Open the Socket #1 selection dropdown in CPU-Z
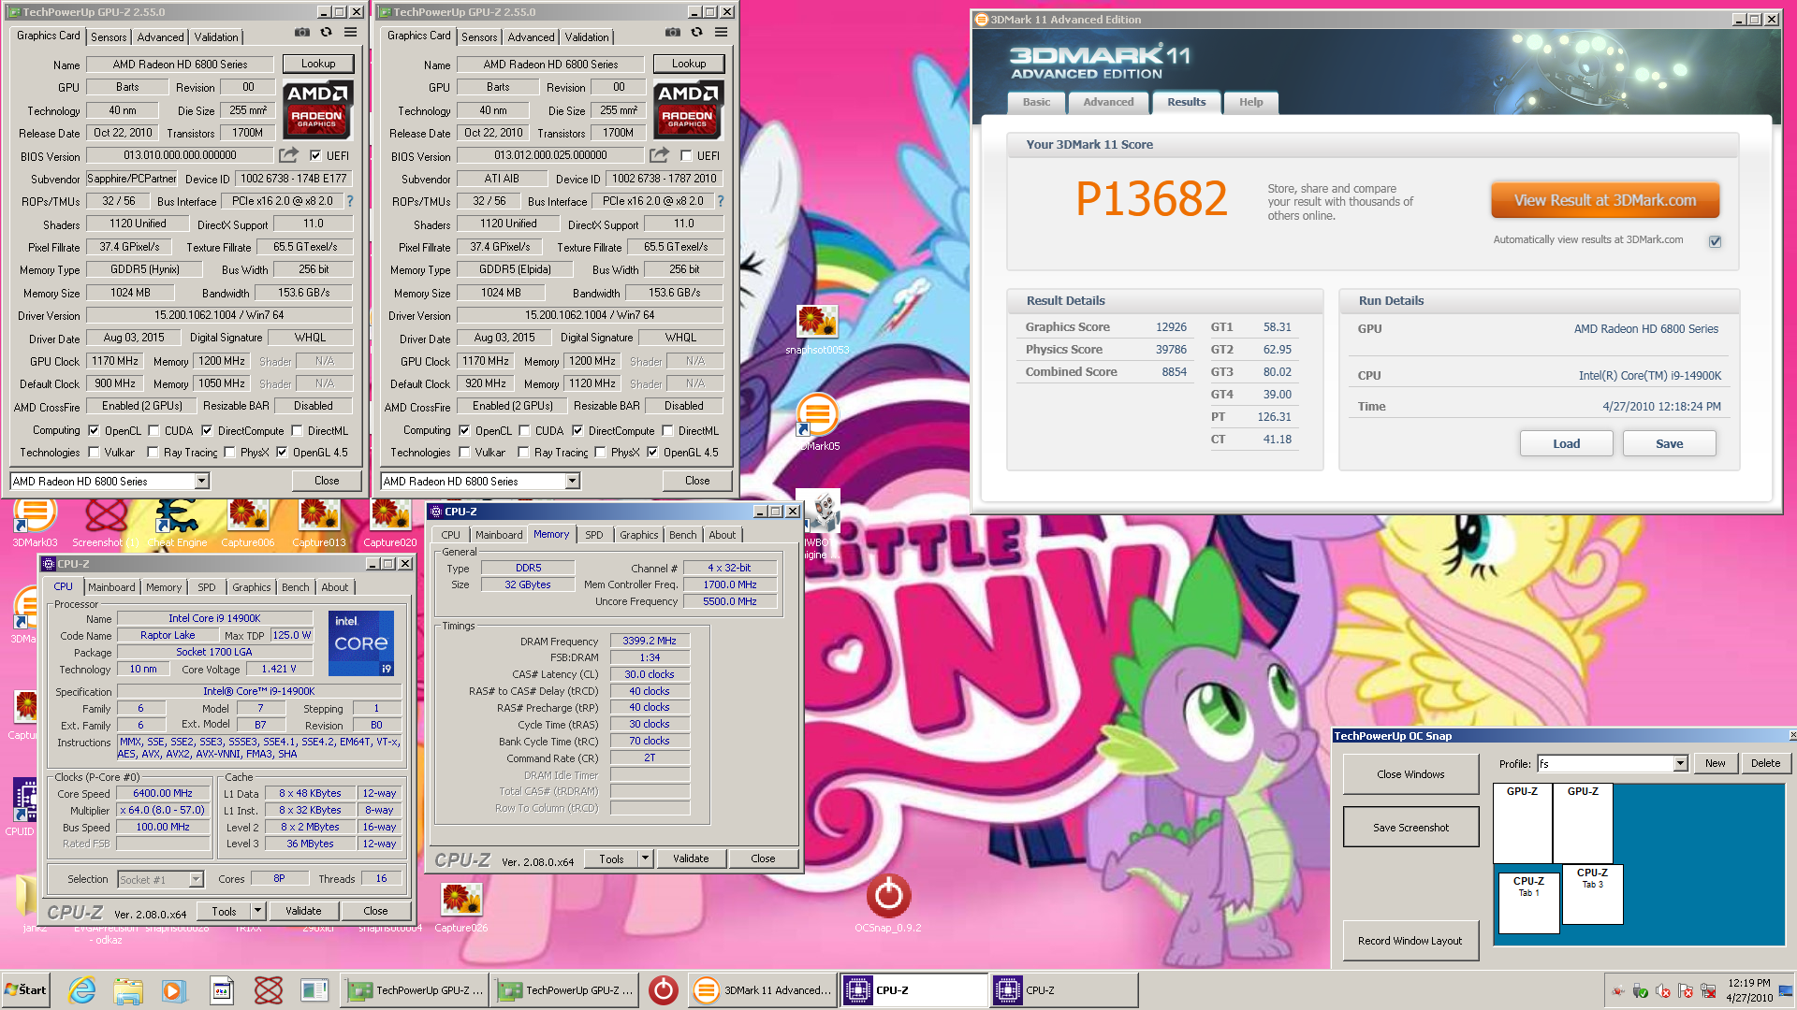This screenshot has height=1010, width=1797. (x=196, y=879)
